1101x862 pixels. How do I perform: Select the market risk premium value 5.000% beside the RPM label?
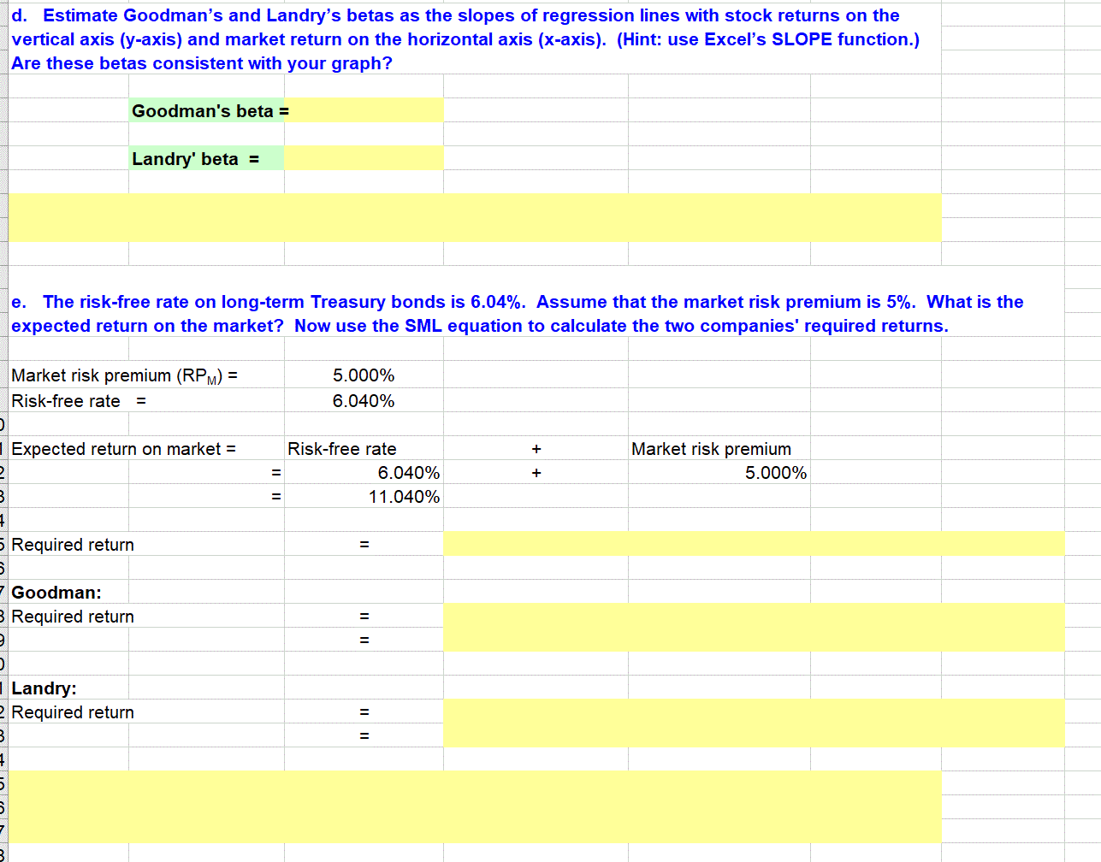pyautogui.click(x=364, y=375)
